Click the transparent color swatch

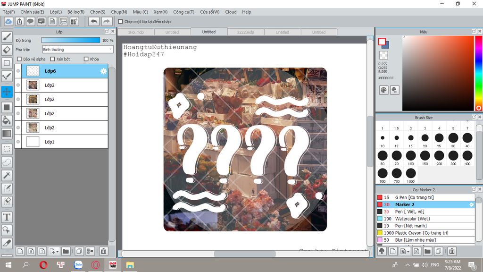(x=383, y=55)
